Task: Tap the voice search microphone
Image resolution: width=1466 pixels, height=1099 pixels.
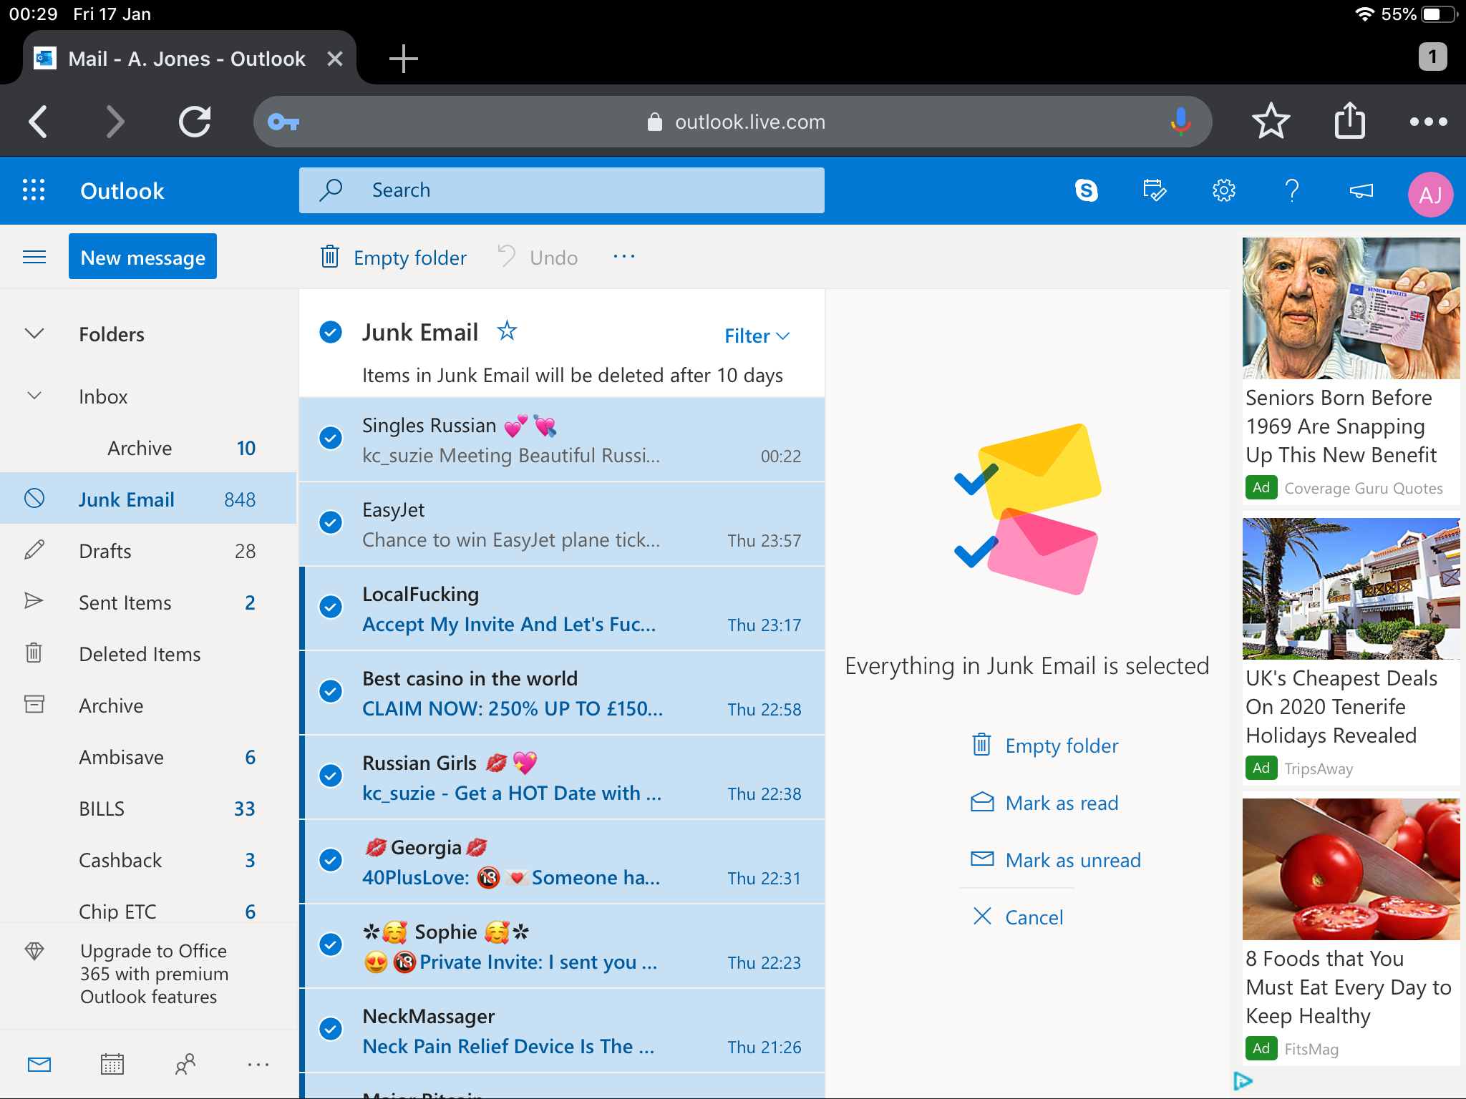Action: pyautogui.click(x=1180, y=122)
